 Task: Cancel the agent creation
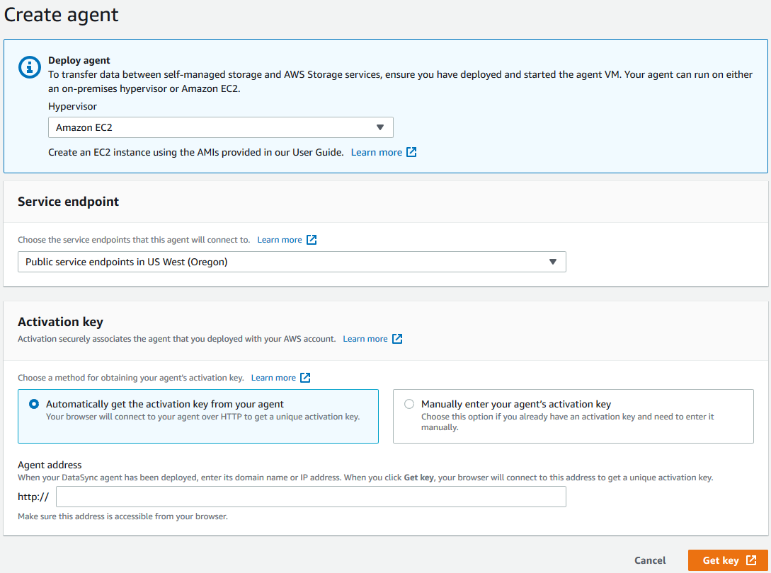pos(649,560)
